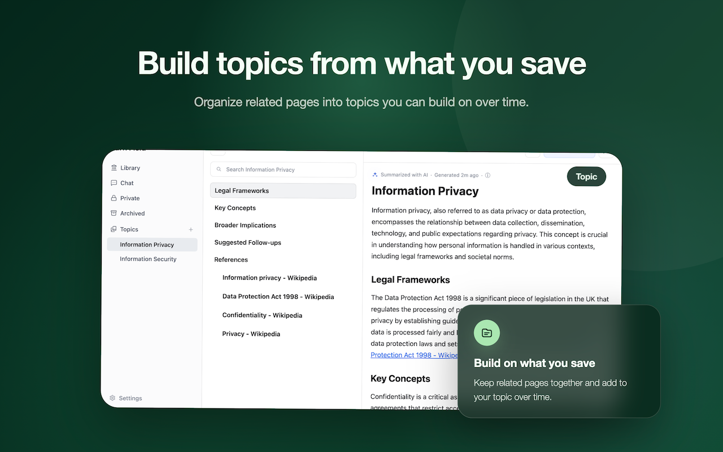
Task: Open Settings via the gear icon
Action: pyautogui.click(x=112, y=398)
